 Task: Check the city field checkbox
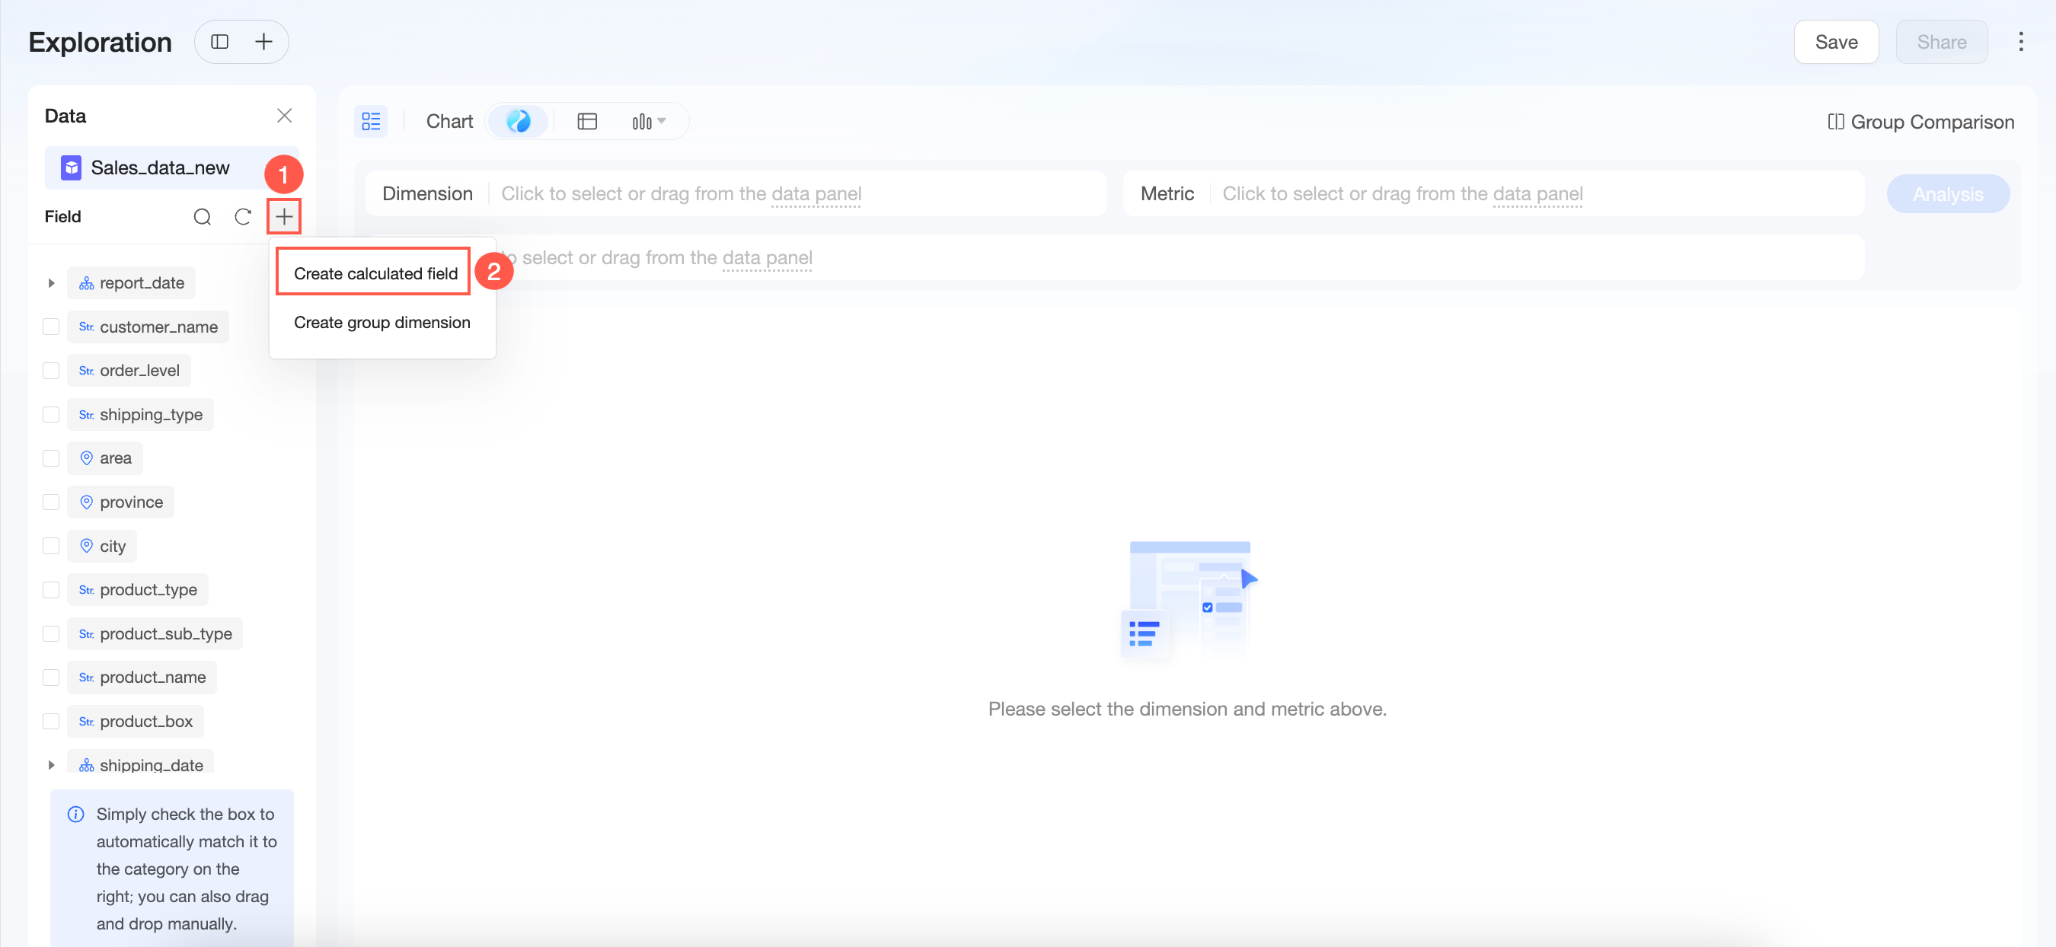51,546
